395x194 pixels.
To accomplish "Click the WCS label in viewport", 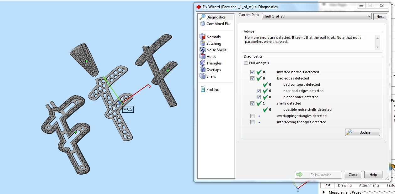I will click(128, 109).
